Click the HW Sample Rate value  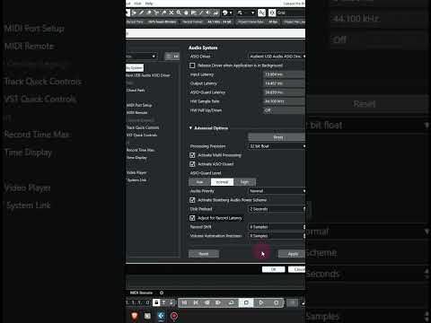point(284,101)
